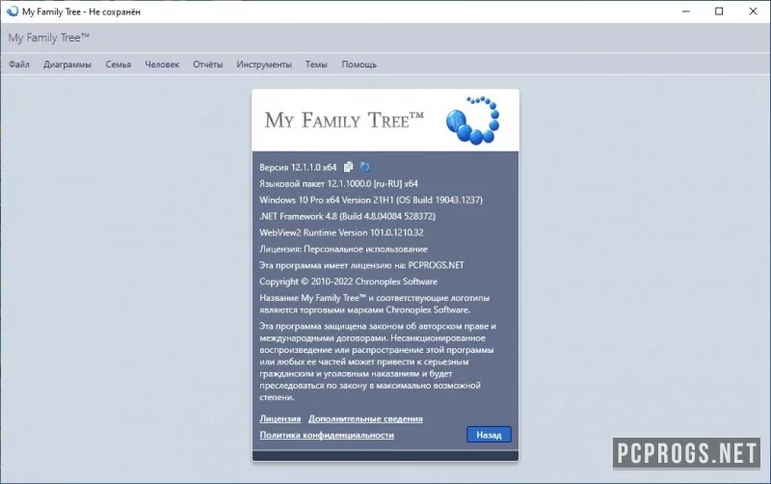Open the Лицензия link
This screenshot has height=484, width=771.
pyautogui.click(x=279, y=419)
